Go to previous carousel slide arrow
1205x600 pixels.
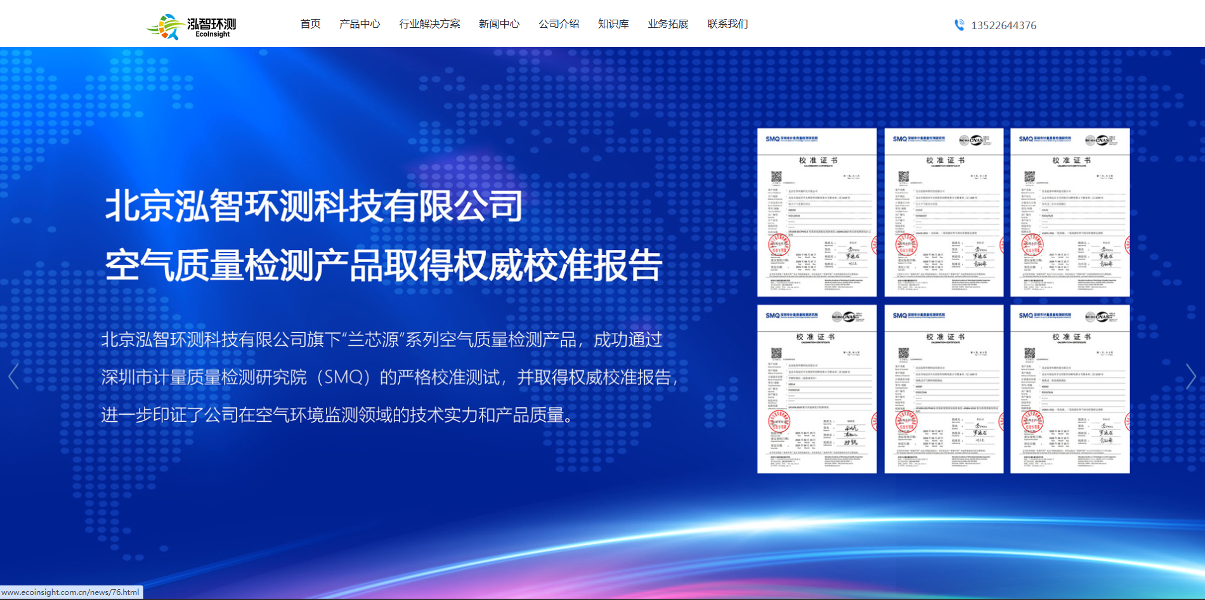[14, 377]
